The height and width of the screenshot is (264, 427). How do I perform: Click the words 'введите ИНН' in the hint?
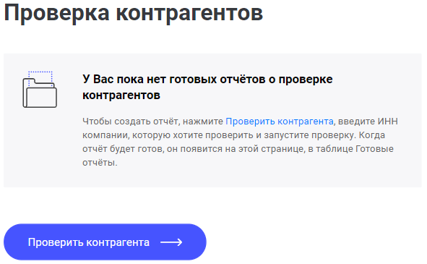[368, 121]
